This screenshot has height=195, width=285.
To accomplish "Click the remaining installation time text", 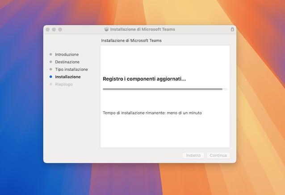I will coord(152,113).
